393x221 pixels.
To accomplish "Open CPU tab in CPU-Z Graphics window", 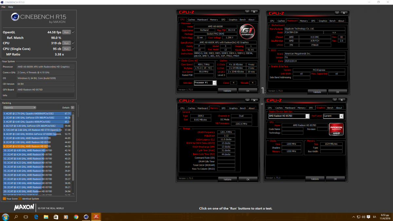I will pyautogui.click(x=270, y=108).
